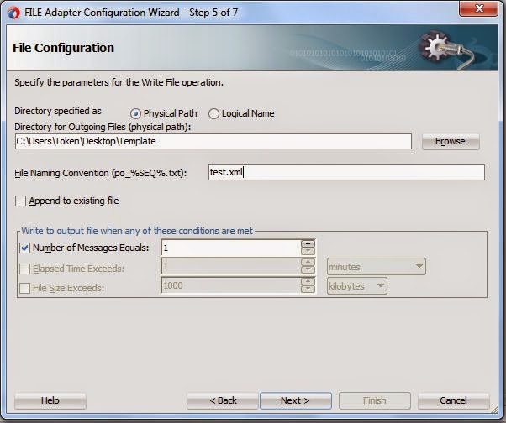506x423 pixels.
Task: Click the Number of Messages value field
Action: click(231, 248)
